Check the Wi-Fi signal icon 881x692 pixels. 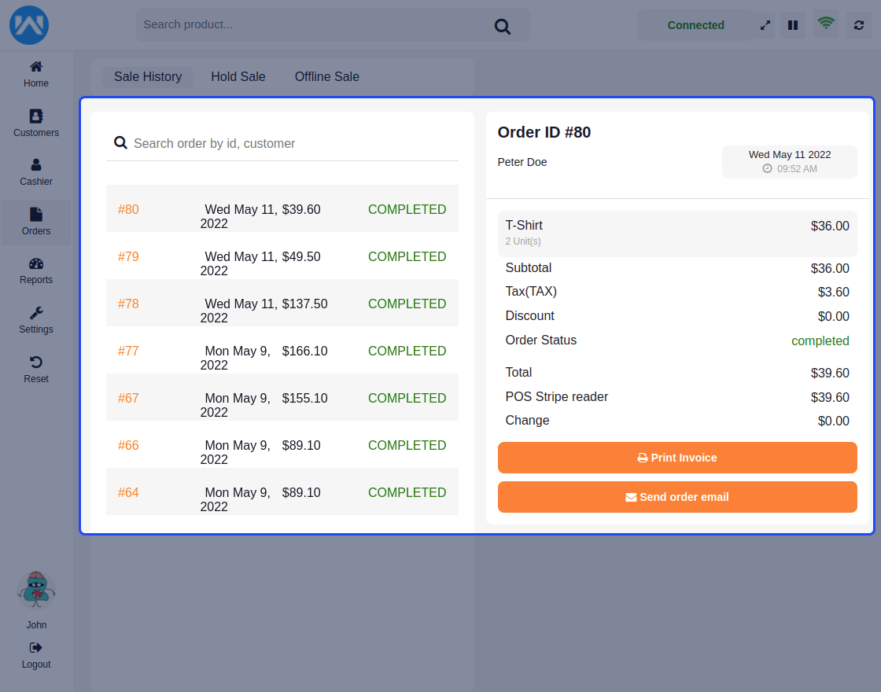(825, 24)
